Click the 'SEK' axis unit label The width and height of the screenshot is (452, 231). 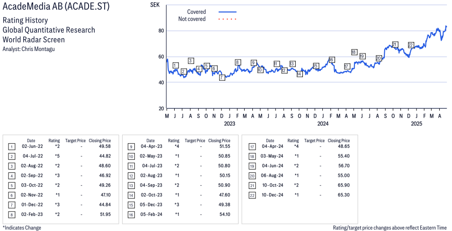(x=155, y=5)
